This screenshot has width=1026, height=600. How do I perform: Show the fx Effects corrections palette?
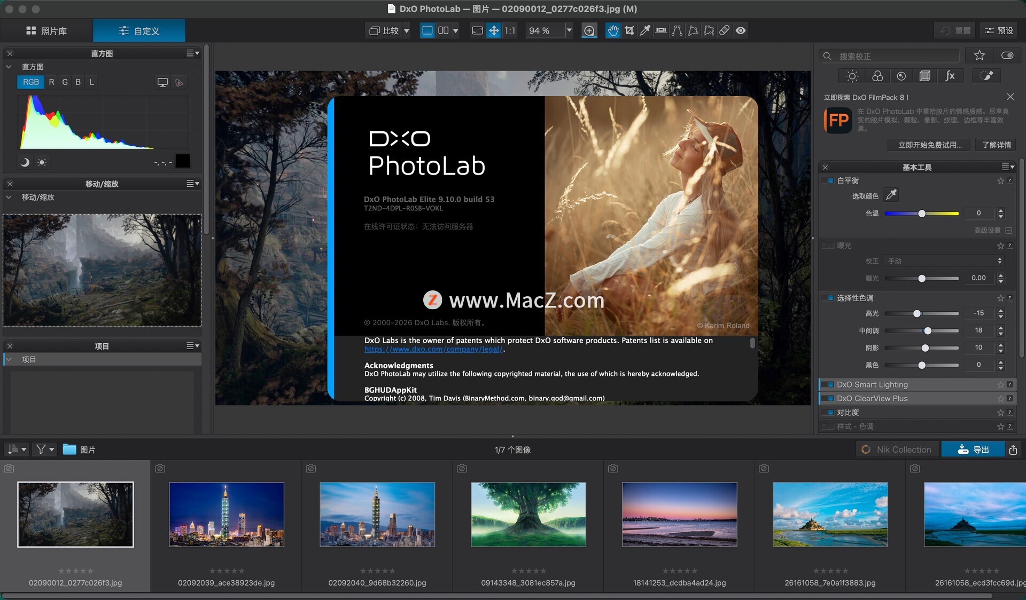tap(950, 76)
